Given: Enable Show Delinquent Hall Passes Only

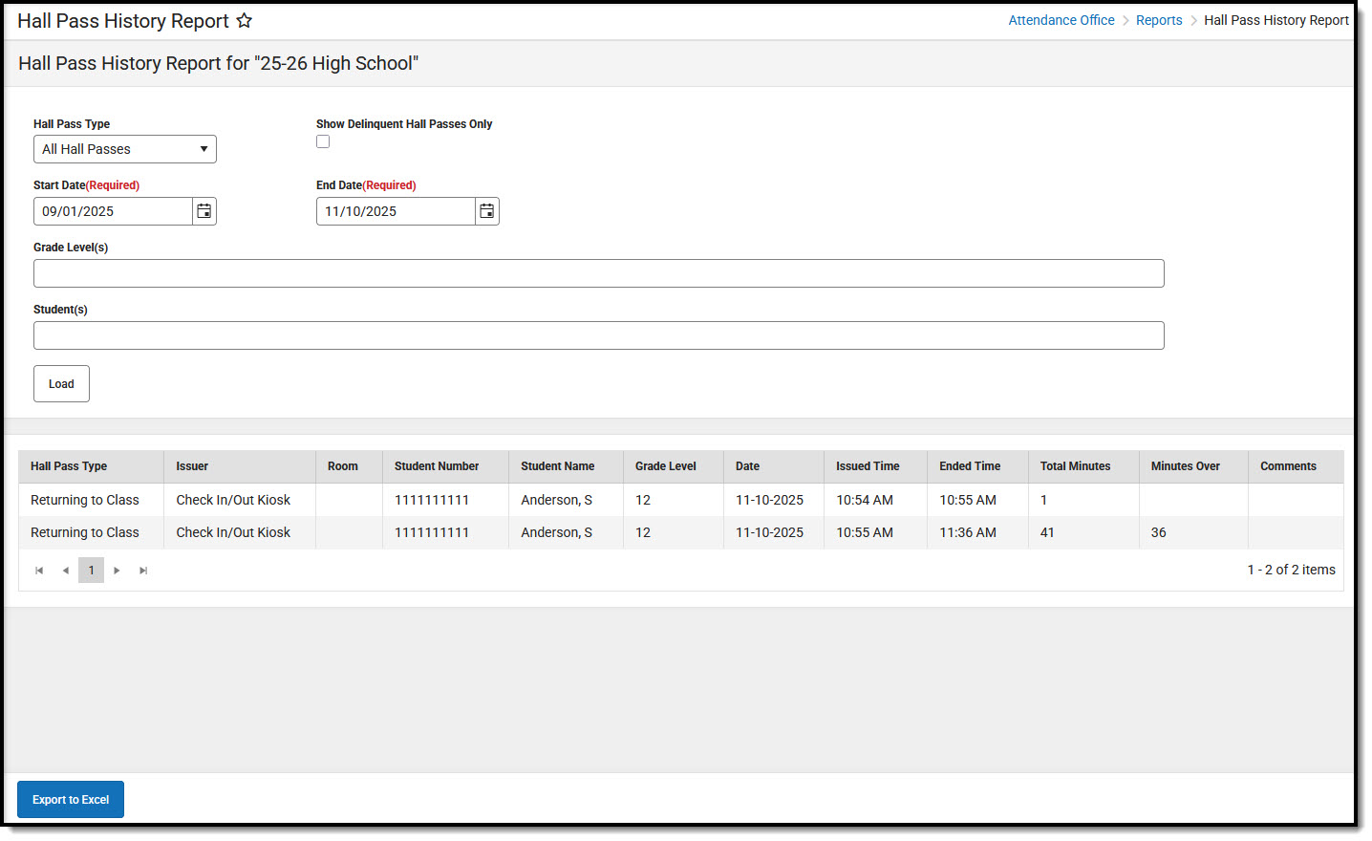Looking at the screenshot, I should click(323, 140).
